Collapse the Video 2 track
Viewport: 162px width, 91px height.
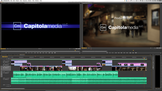click(7, 64)
